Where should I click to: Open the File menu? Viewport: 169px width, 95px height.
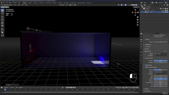click(x=4, y=3)
